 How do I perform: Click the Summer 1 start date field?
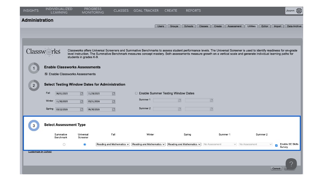coord(166,100)
